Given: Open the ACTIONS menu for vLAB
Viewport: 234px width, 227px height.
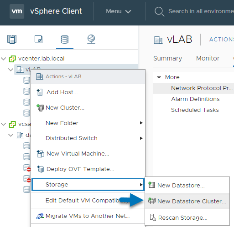Looking at the screenshot, I should tap(222, 40).
